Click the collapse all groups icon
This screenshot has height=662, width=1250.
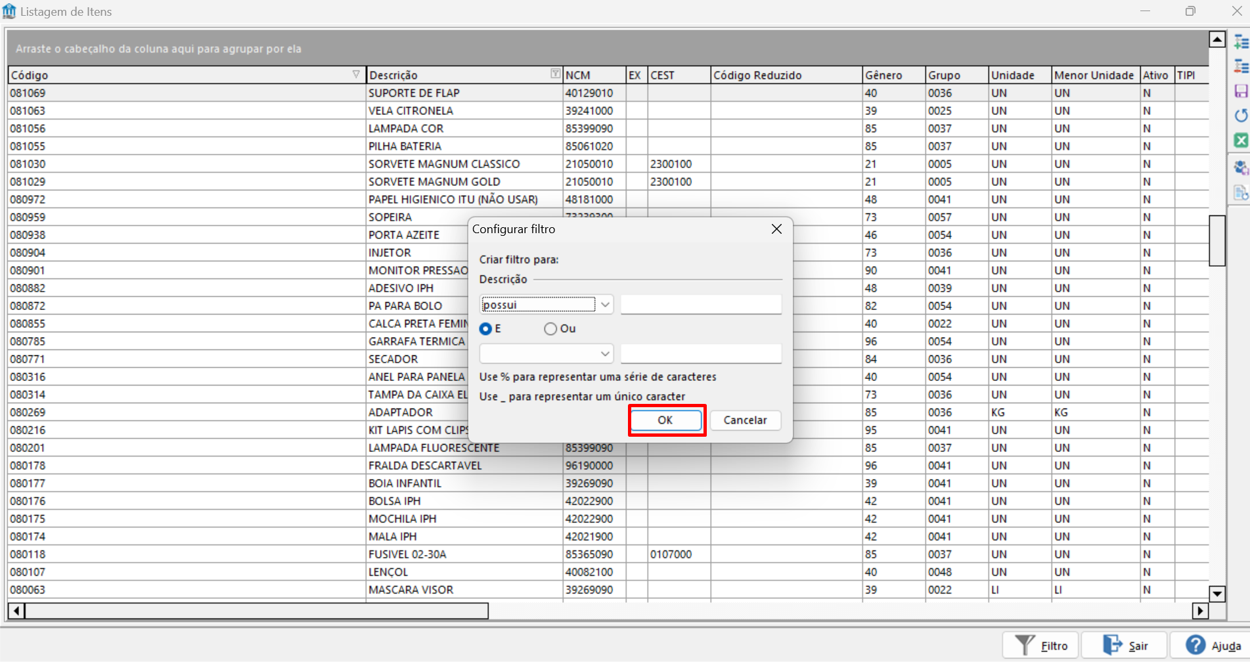1241,66
